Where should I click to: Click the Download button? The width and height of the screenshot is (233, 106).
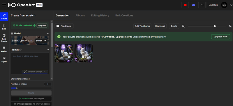click(160, 26)
